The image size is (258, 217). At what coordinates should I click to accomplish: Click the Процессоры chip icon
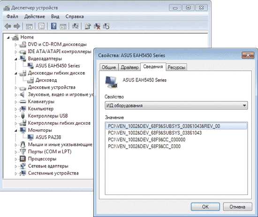(23, 158)
